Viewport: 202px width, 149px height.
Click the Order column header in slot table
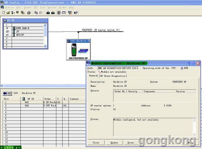(50, 99)
